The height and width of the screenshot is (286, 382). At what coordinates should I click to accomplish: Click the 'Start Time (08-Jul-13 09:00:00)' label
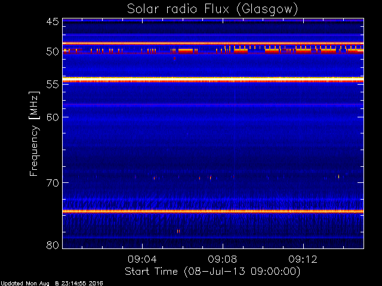(212, 272)
